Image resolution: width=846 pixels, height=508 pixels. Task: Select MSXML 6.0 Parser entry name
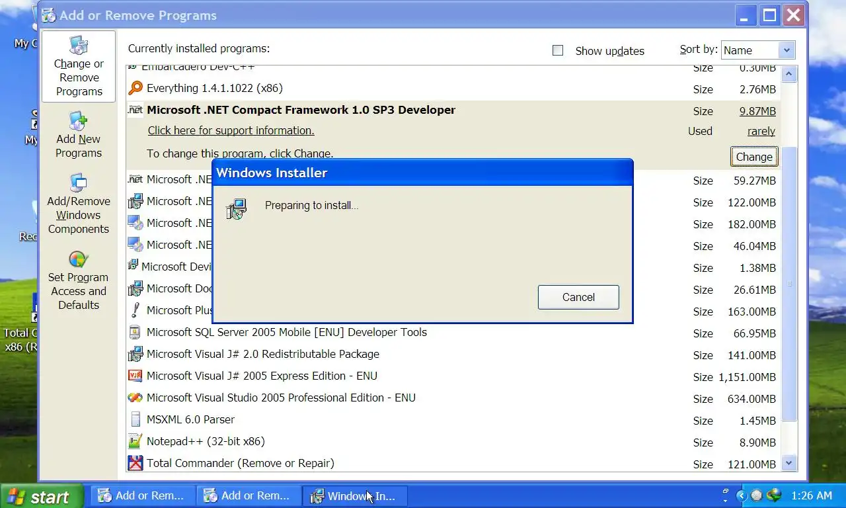pyautogui.click(x=190, y=419)
